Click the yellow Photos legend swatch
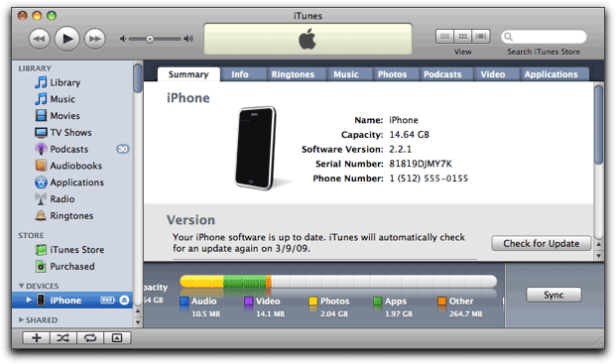 pos(313,302)
